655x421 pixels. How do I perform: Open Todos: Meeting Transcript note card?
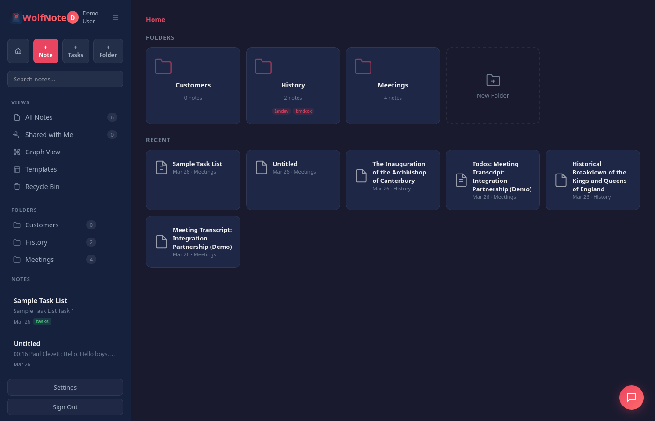(x=493, y=180)
